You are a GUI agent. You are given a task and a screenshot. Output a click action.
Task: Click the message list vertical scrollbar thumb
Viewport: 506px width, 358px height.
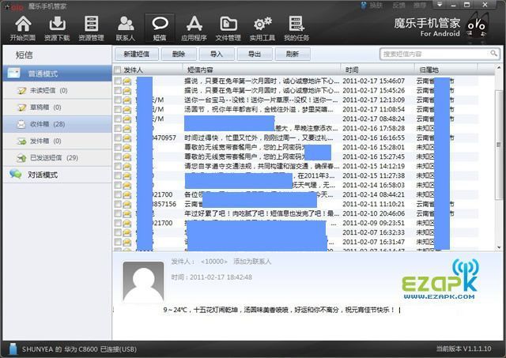point(499,145)
